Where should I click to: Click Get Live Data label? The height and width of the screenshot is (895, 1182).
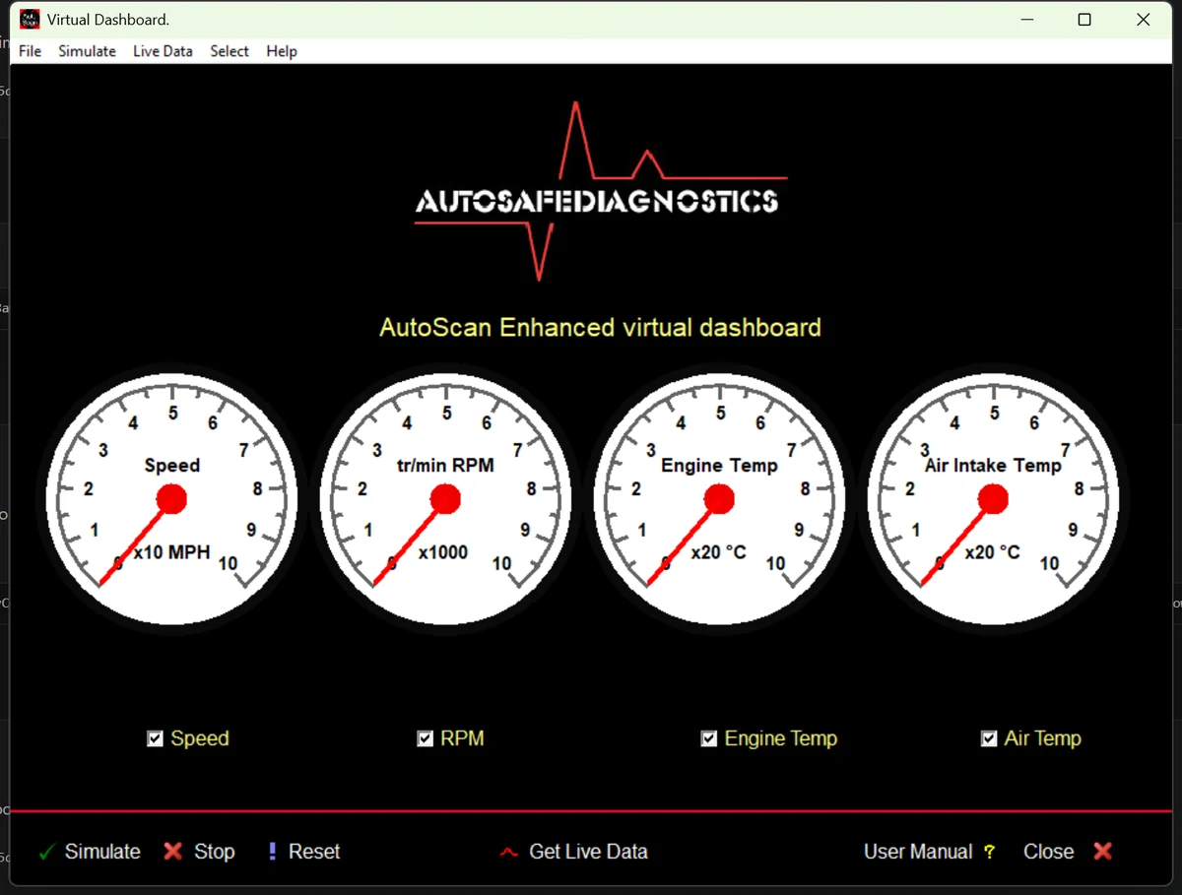(588, 852)
